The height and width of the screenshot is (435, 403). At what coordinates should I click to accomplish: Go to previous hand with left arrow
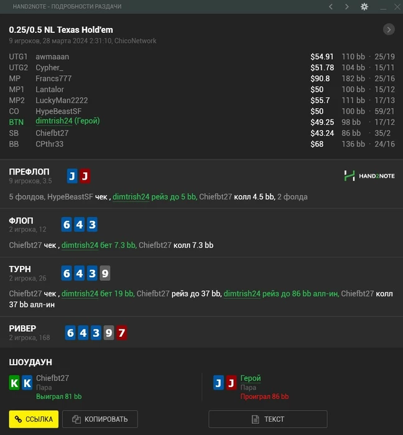point(331,7)
